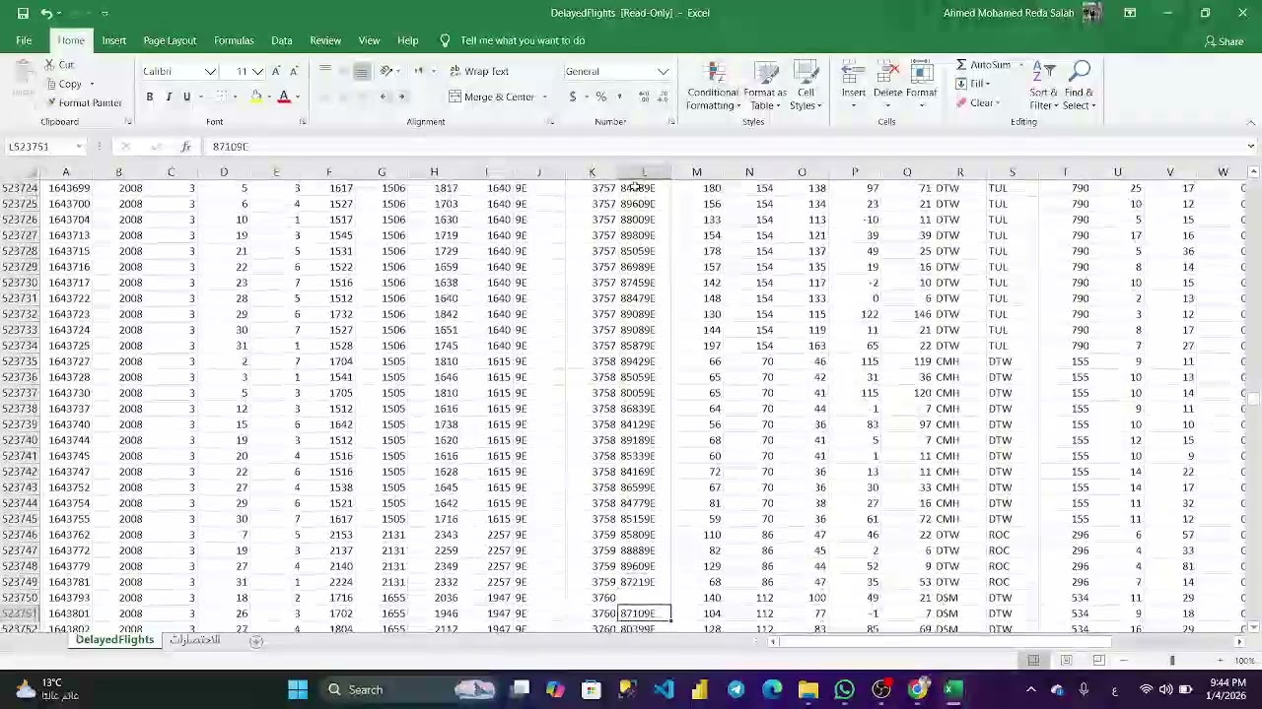
Task: Toggle underline formatting
Action: coord(186,97)
